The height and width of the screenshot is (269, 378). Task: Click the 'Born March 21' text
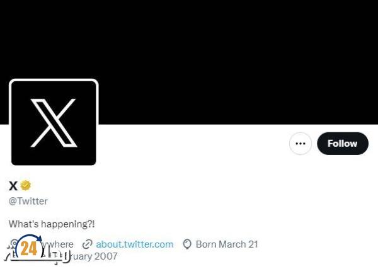(x=227, y=244)
